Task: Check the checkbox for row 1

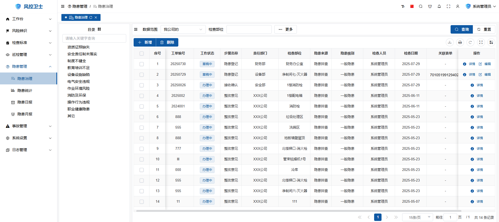Action: [x=142, y=64]
